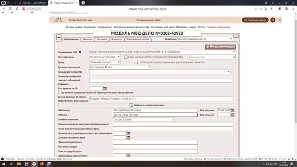The image size is (297, 167).
Task: Open a new browser tab with plus button
Action: pos(83,3)
